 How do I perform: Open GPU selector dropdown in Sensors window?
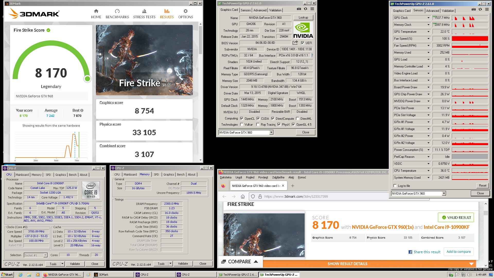point(444,193)
